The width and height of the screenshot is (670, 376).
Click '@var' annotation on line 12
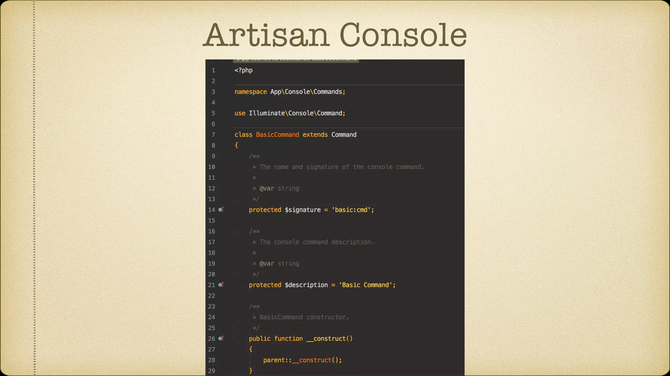click(267, 188)
